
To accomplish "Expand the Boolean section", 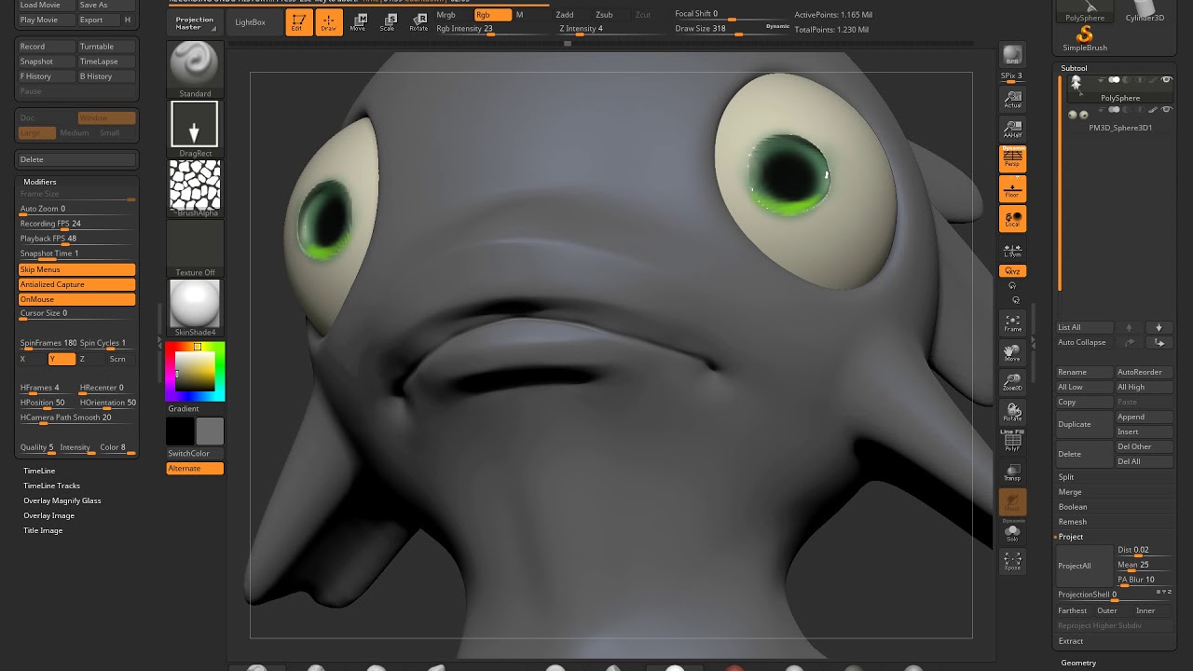I will 1073,507.
